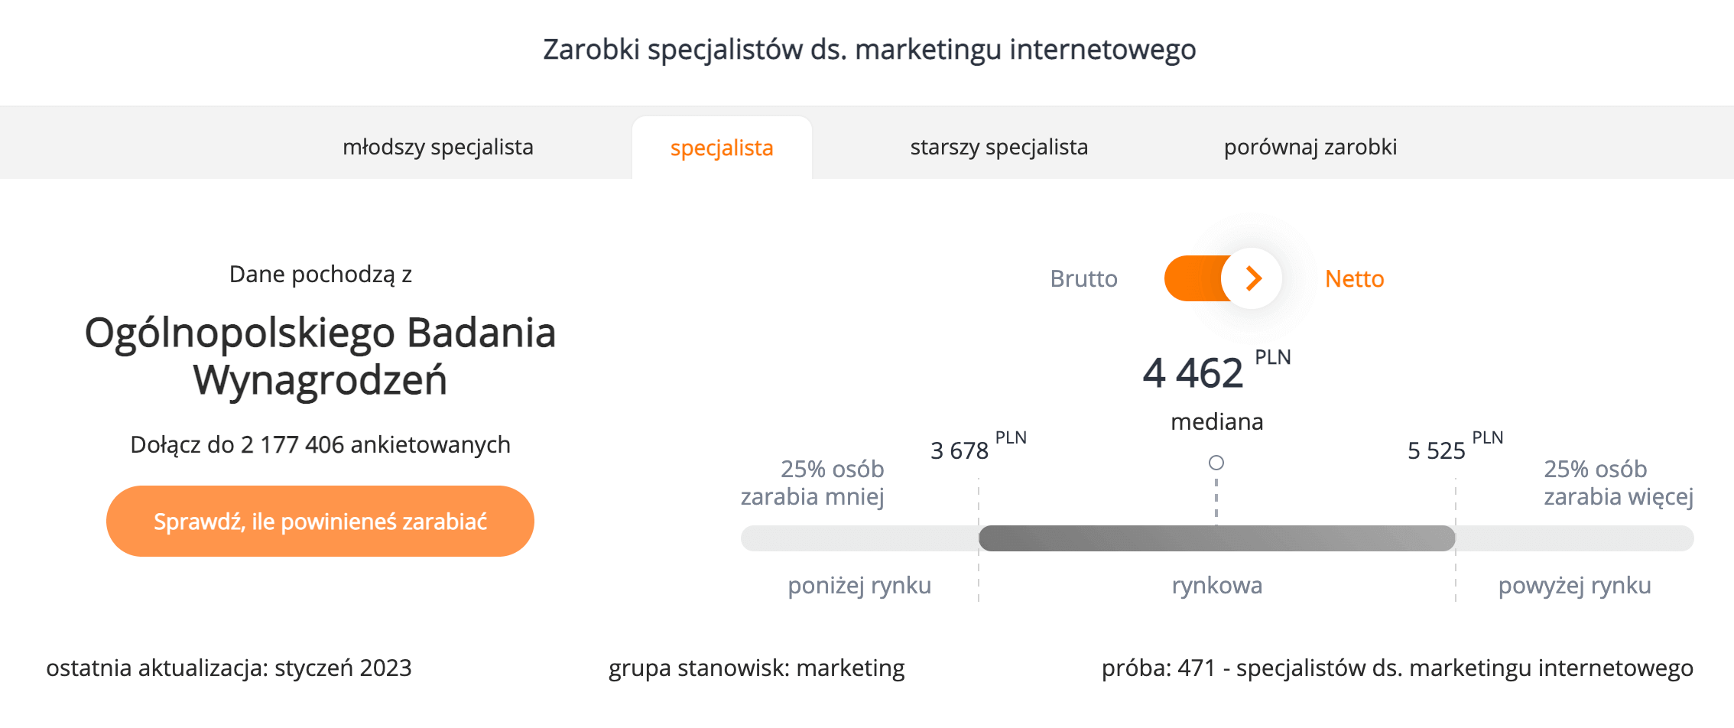Screen dimensions: 1734x728
Task: Click the 5 525 PLN upper quartile value
Action: [x=1437, y=450]
